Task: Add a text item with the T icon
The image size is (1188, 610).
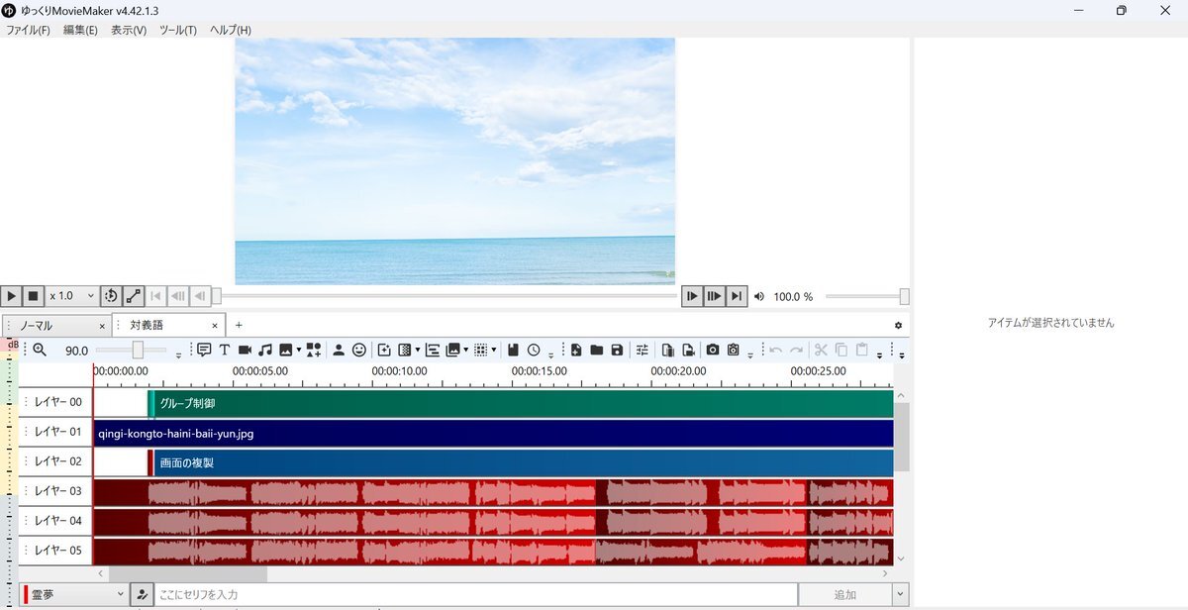Action: click(x=225, y=350)
